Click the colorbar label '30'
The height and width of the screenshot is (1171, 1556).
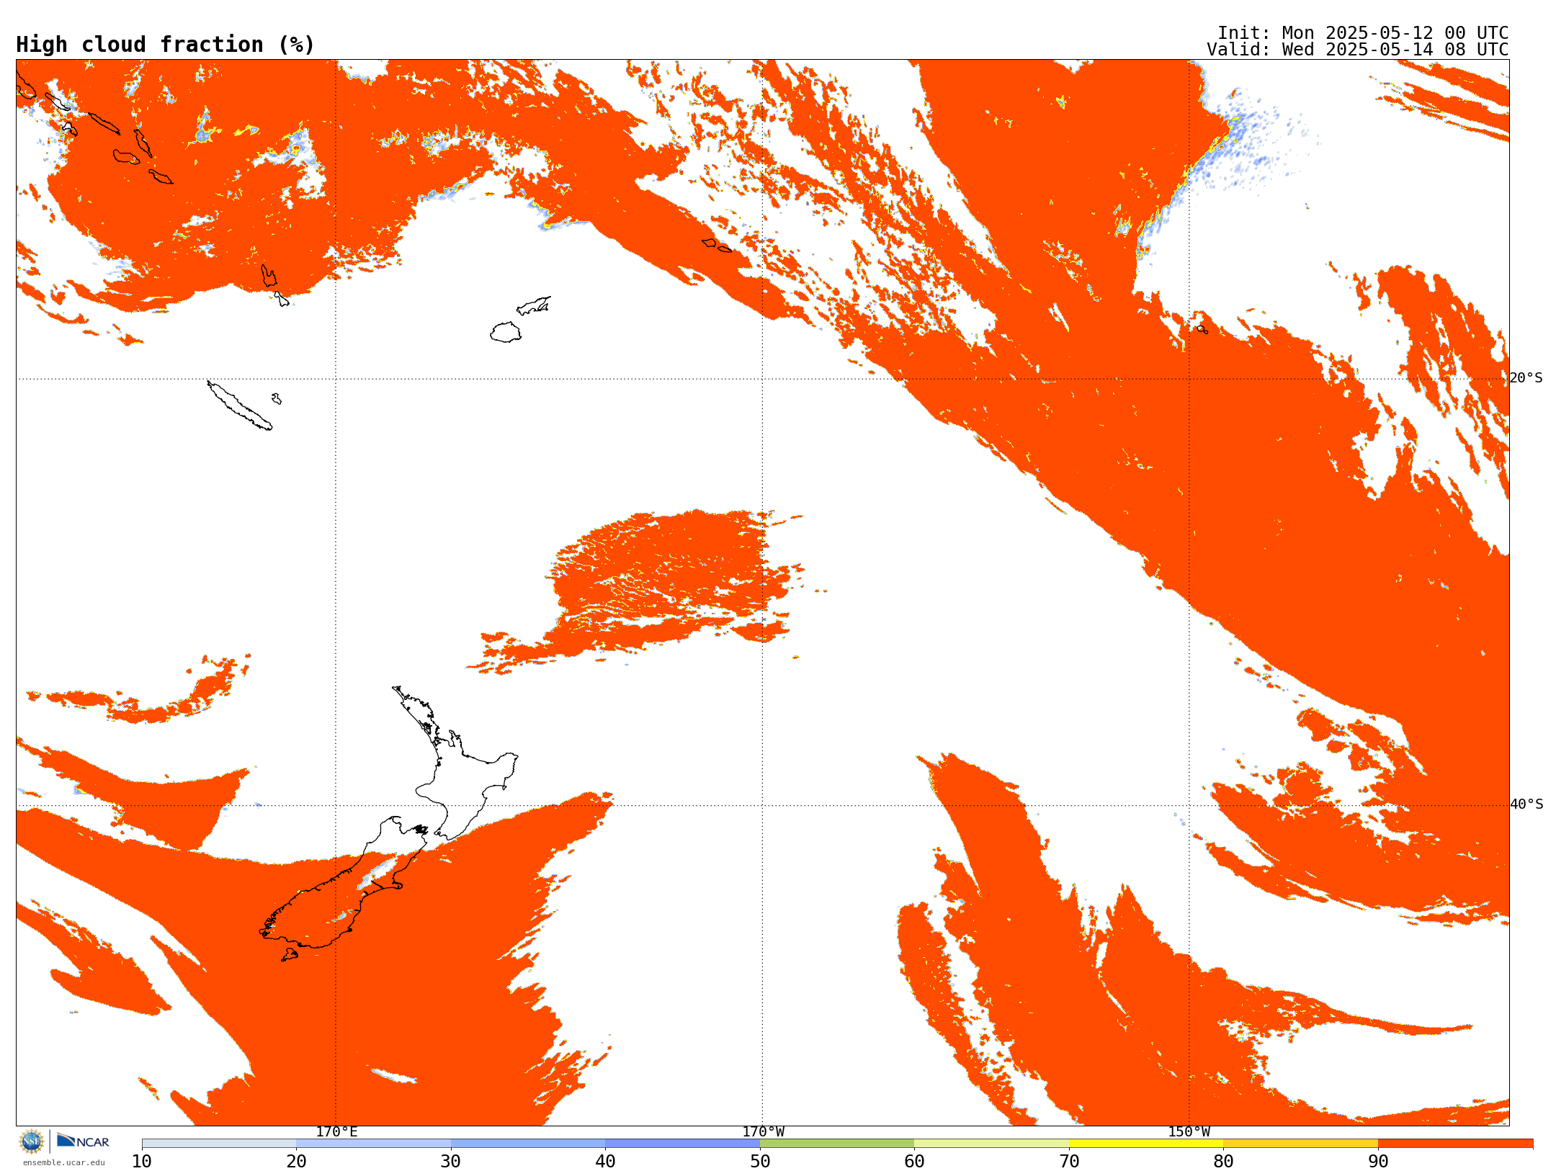(x=451, y=1162)
